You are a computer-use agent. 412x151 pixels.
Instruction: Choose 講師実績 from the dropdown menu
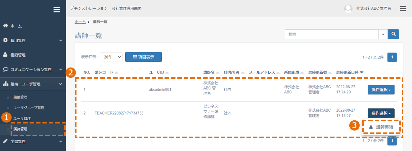(381, 127)
